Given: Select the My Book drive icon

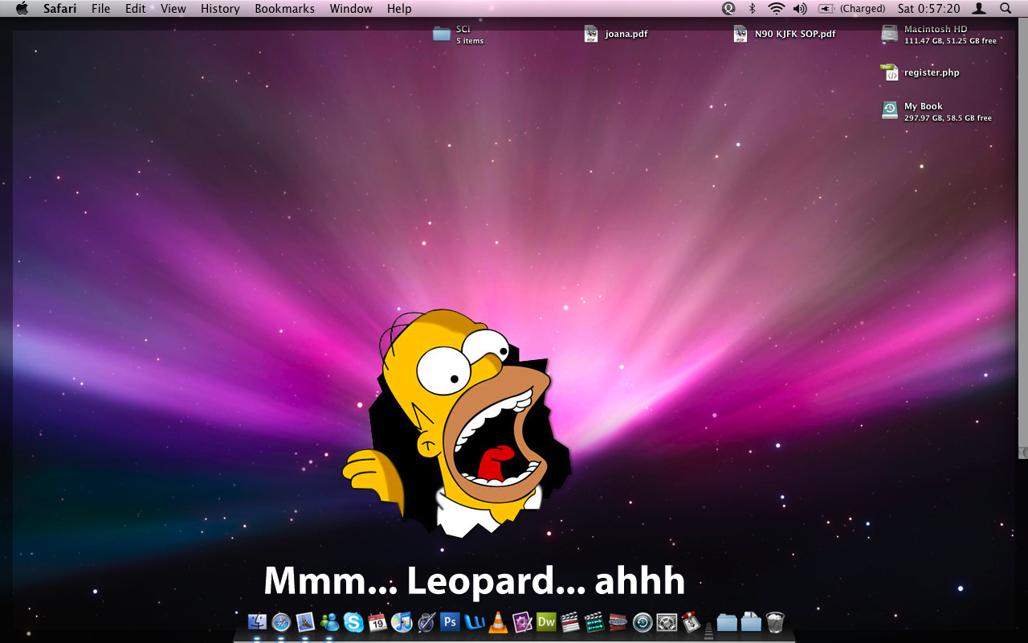Looking at the screenshot, I should 890,110.
